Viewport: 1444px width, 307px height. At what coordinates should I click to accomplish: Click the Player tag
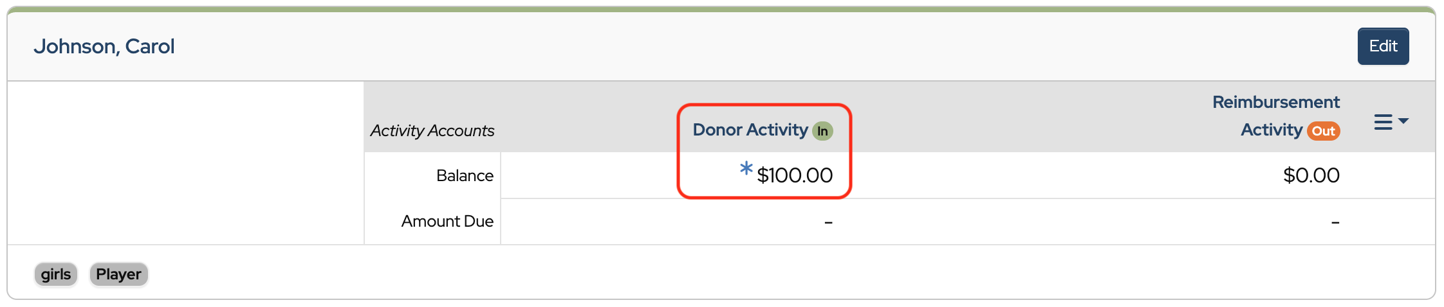(118, 274)
